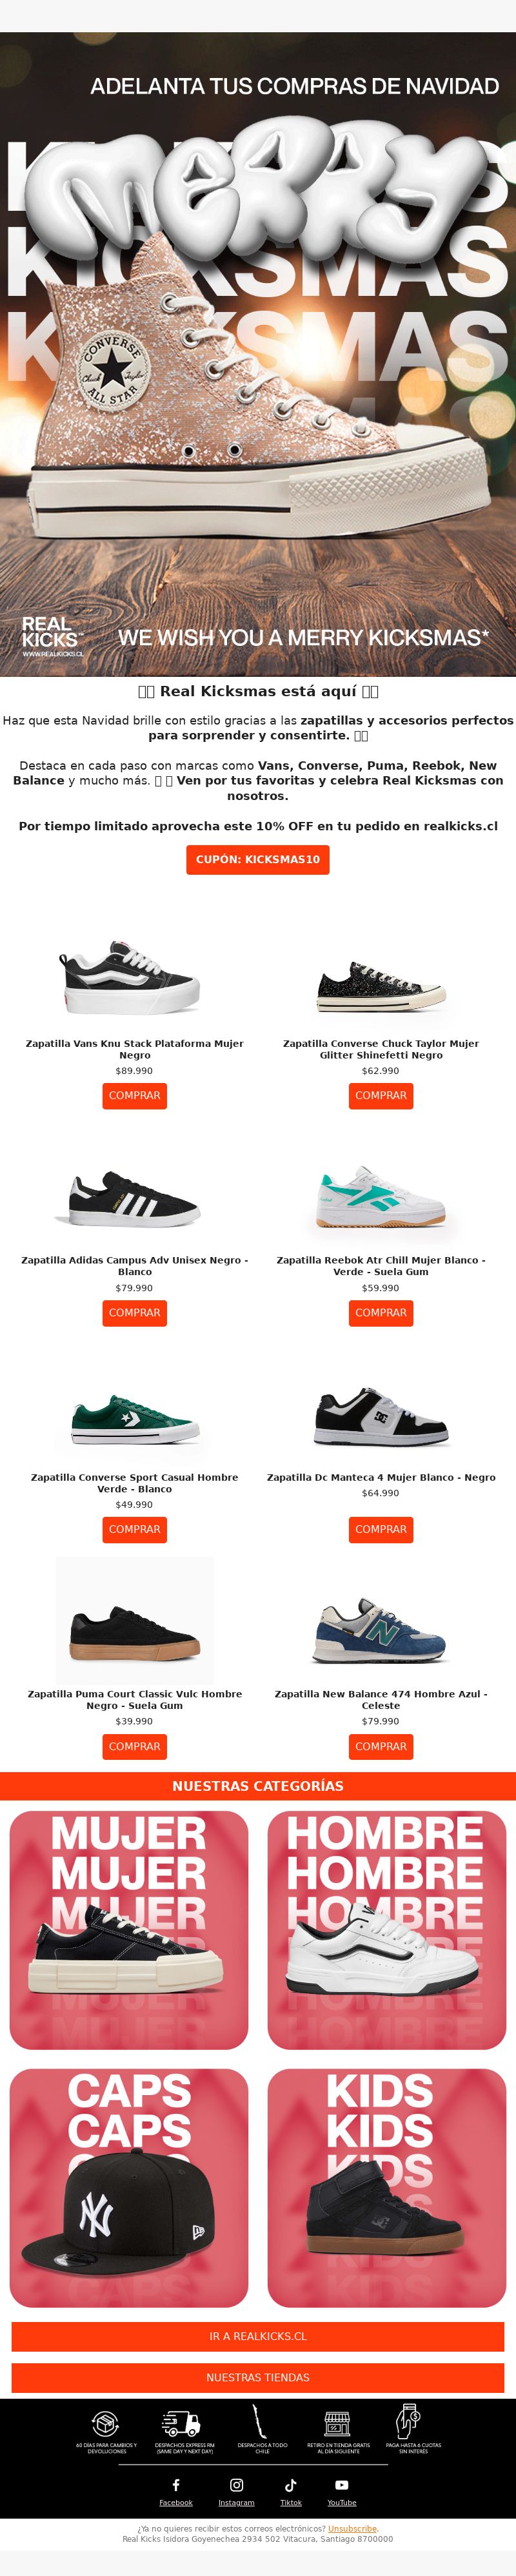Open the MUJER category tile

pos(129,1930)
